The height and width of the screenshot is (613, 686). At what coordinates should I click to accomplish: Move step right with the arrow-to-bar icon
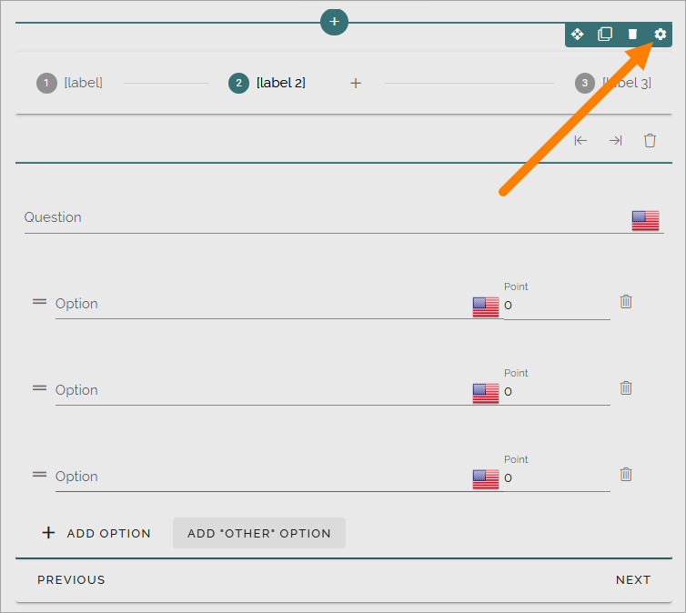[x=616, y=141]
